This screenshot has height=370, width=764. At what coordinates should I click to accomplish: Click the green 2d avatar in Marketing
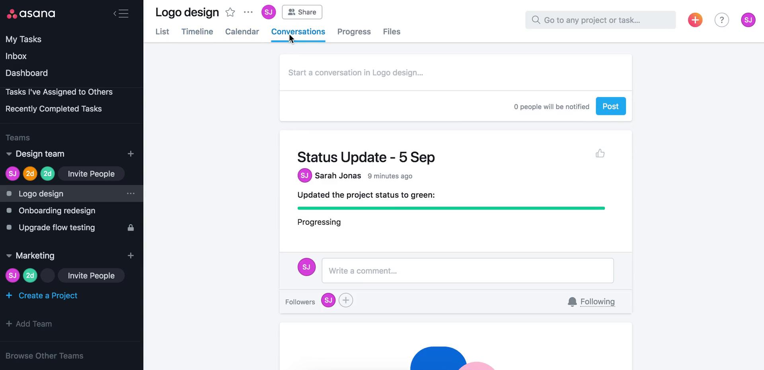pyautogui.click(x=30, y=275)
